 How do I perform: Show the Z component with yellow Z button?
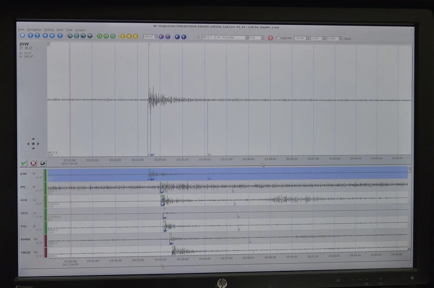click(x=122, y=36)
